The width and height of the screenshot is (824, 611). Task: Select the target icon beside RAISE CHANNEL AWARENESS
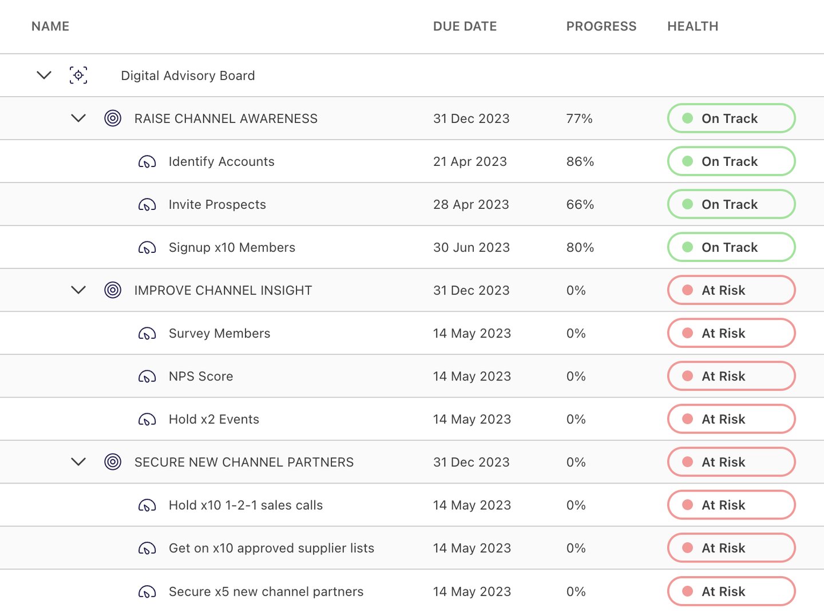113,118
